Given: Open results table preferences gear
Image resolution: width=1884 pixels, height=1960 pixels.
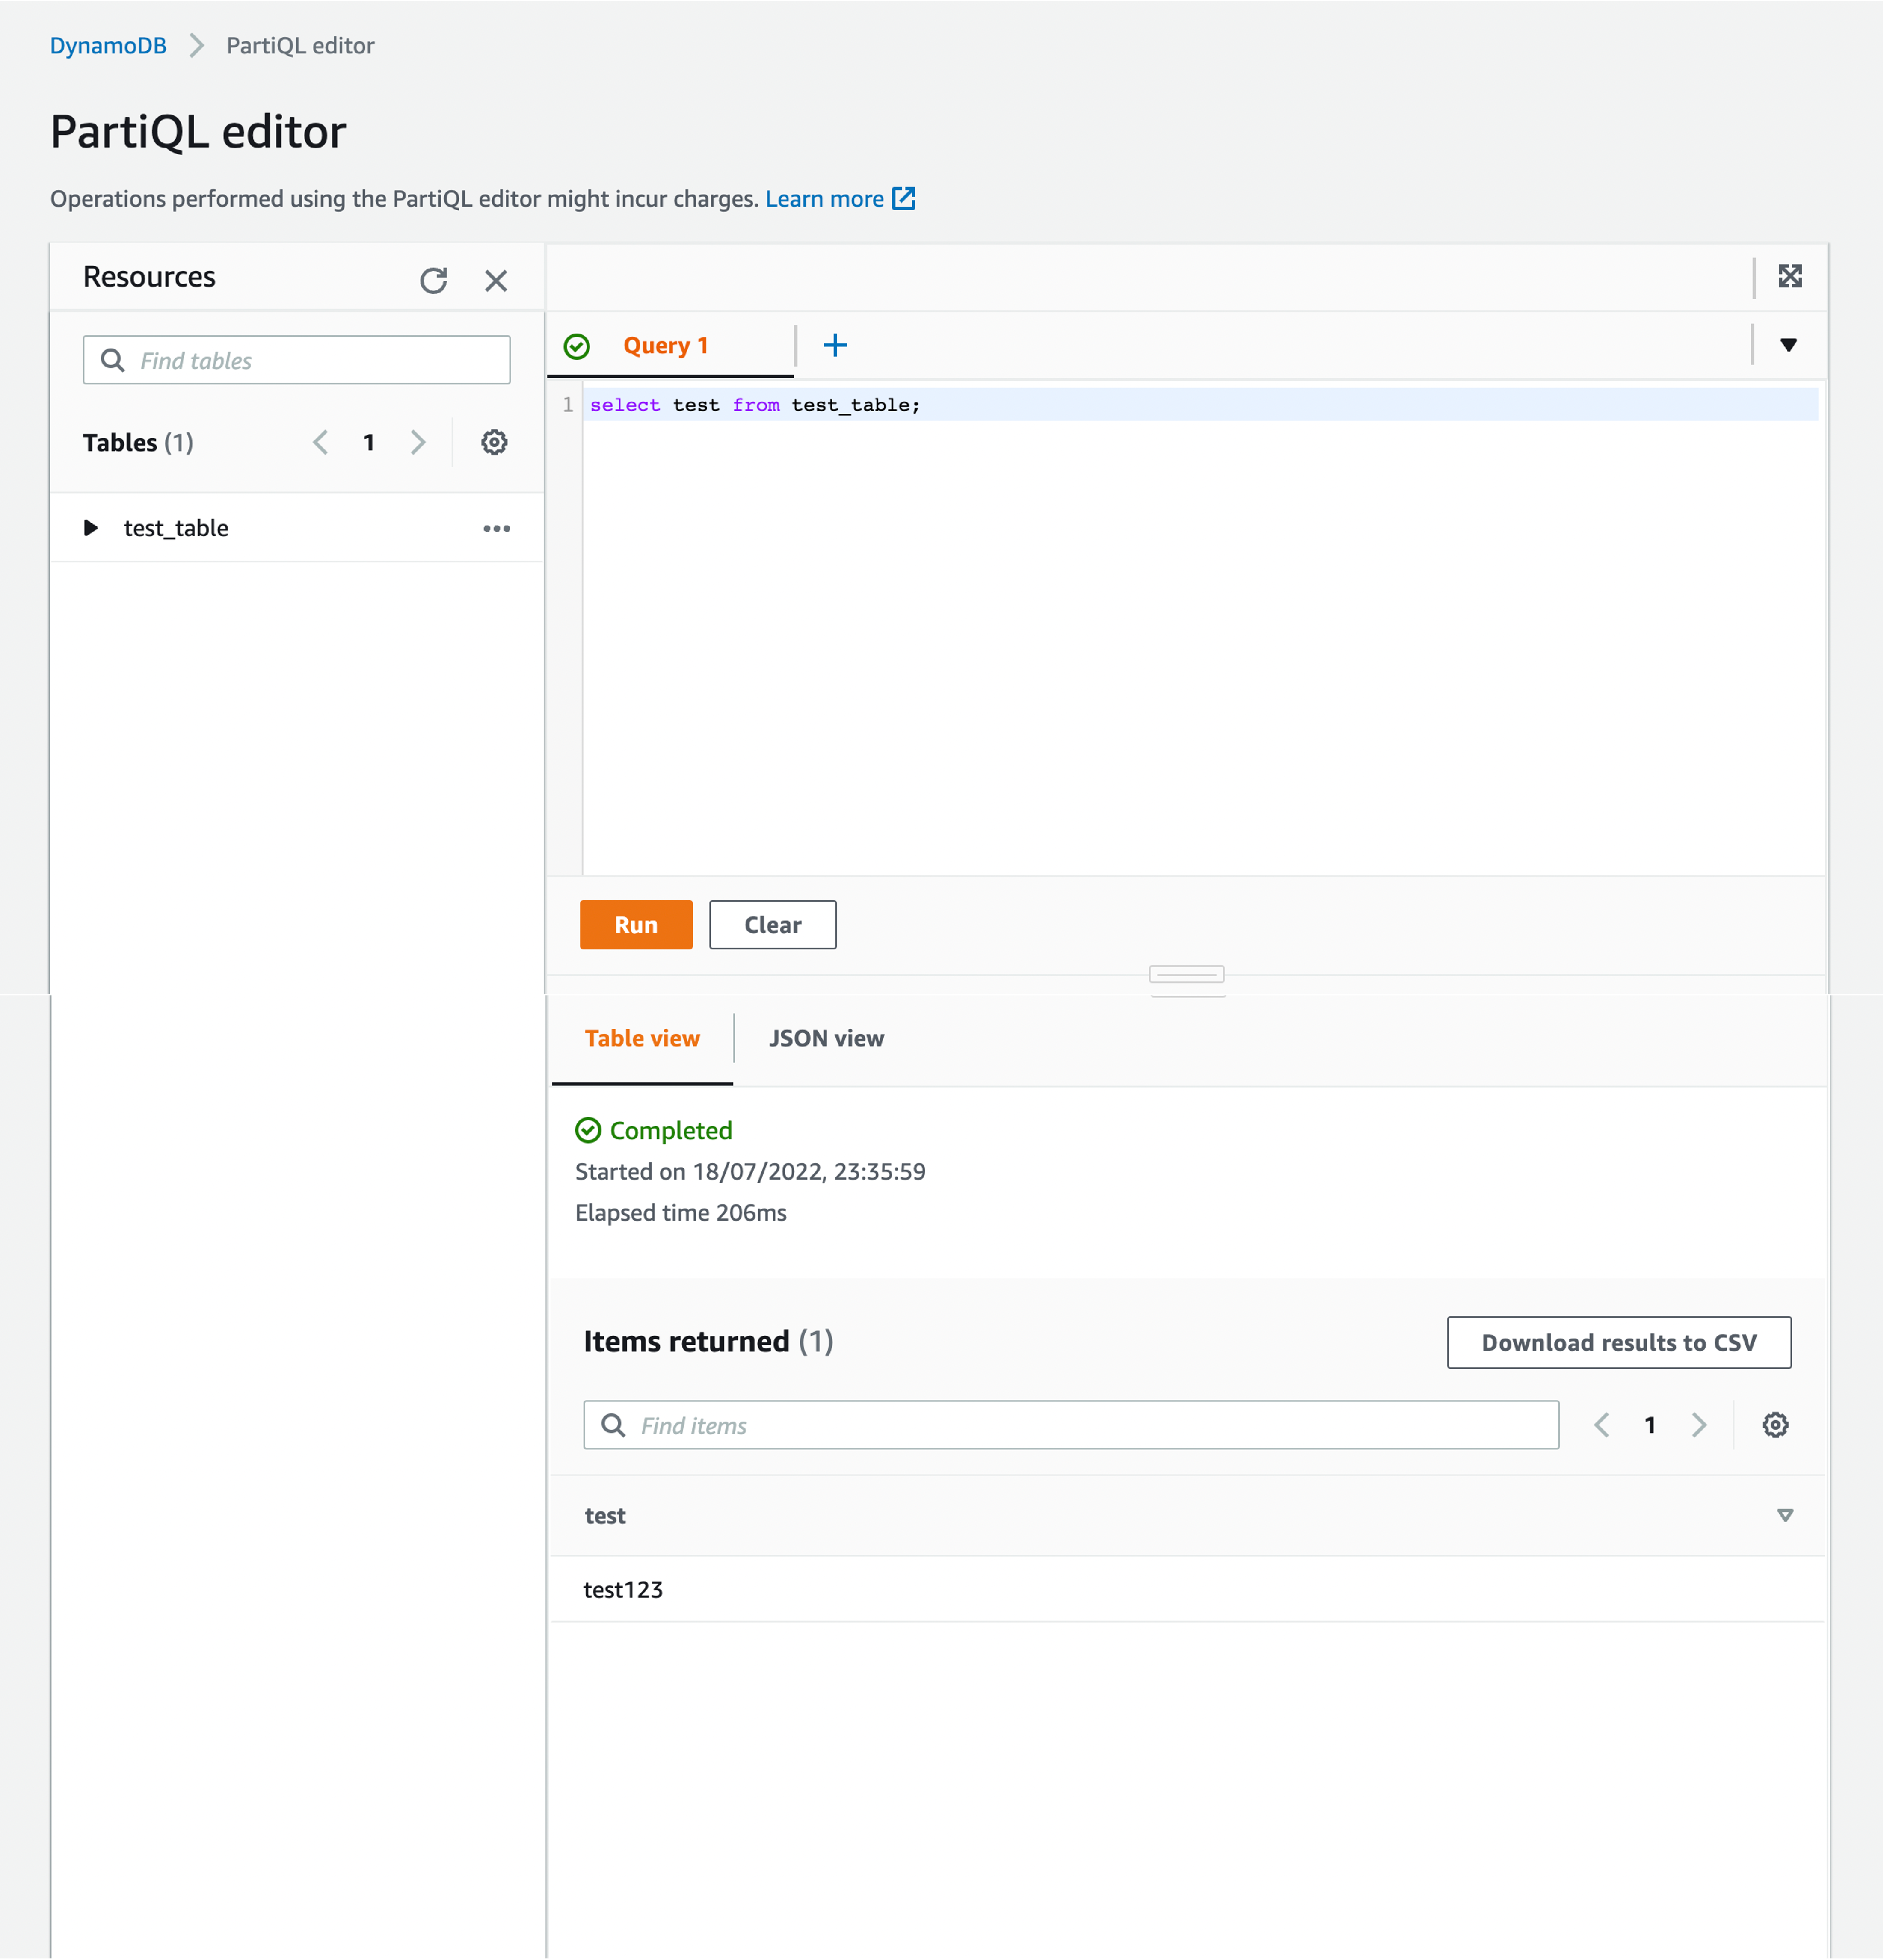Looking at the screenshot, I should [1776, 1425].
